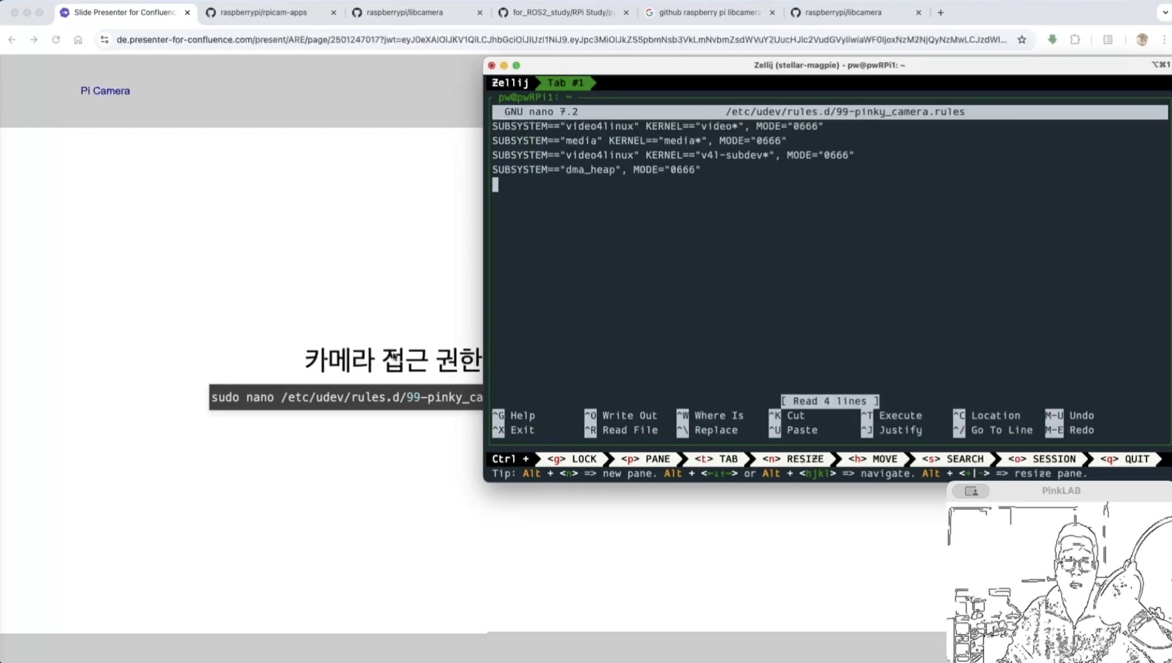Open the browser side panel icon
The height and width of the screenshot is (663, 1172).
(1108, 39)
